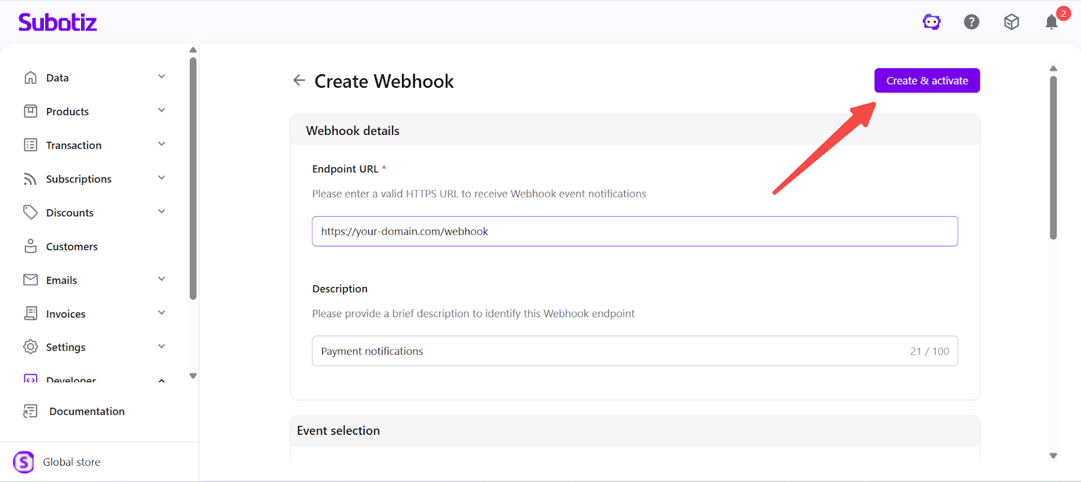Click the Endpoint URL input field
Screen dimensions: 1081x482
click(x=634, y=232)
